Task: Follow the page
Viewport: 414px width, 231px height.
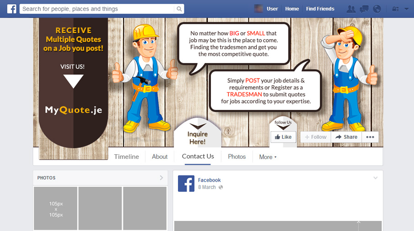Action: (x=316, y=137)
